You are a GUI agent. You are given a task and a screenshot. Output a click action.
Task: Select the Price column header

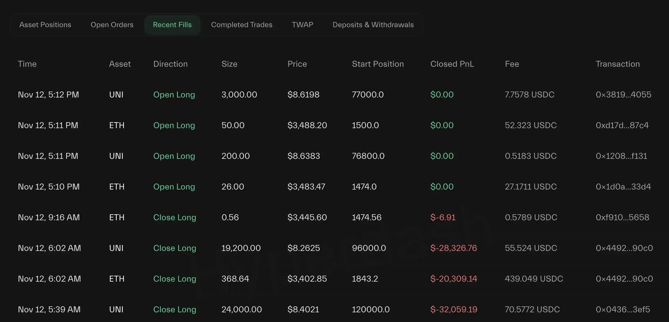(297, 64)
